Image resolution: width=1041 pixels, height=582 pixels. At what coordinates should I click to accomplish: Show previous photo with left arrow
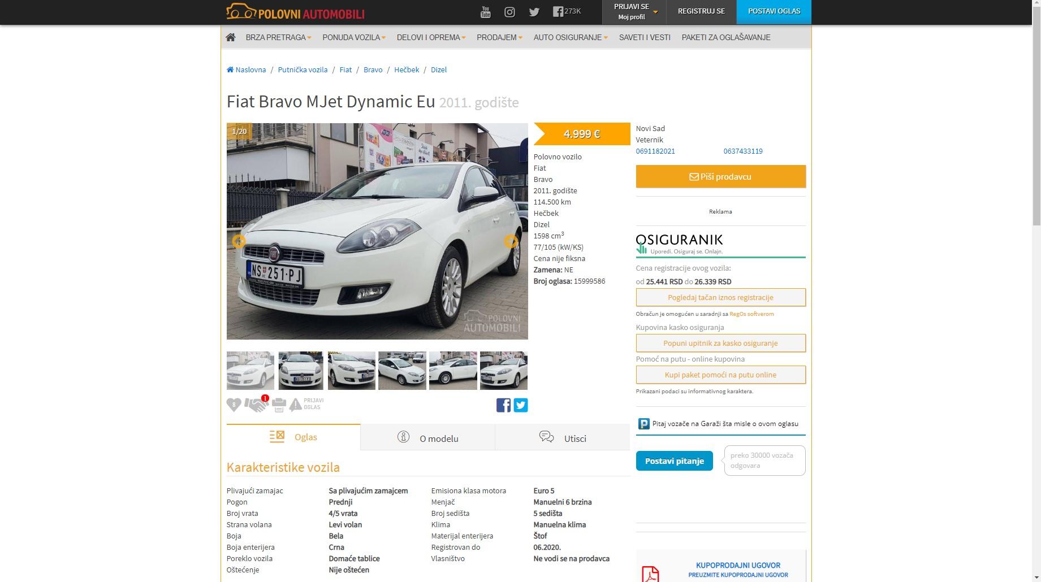click(239, 241)
